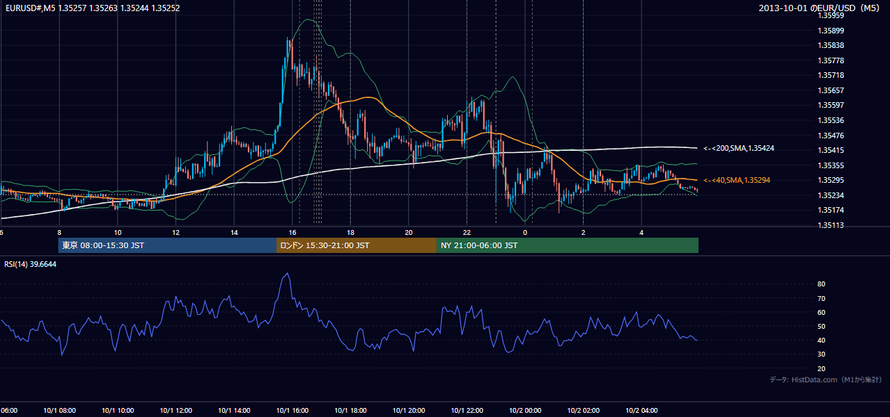The width and height of the screenshot is (890, 417).
Task: Click hour mark 22 under the price chart
Action: tap(467, 232)
